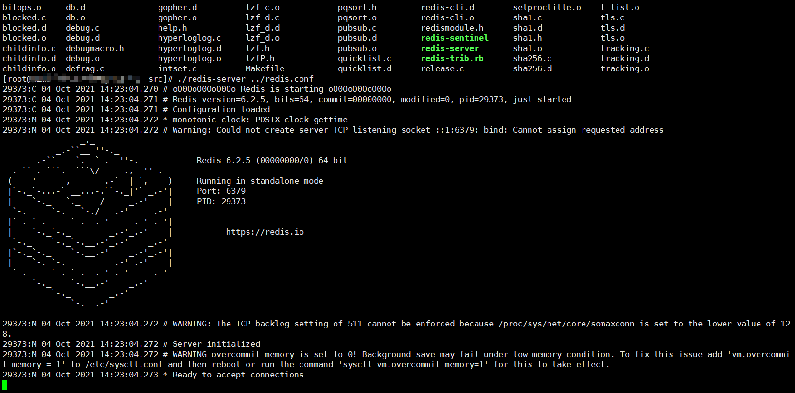Image resolution: width=795 pixels, height=393 pixels.
Task: Select setproctitle.o file name
Action: (547, 7)
